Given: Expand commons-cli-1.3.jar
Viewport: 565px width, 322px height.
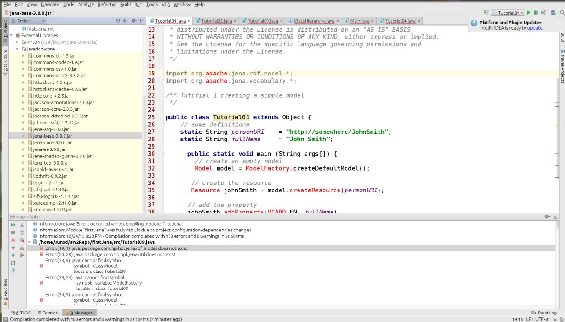Looking at the screenshot, I should [x=24, y=56].
